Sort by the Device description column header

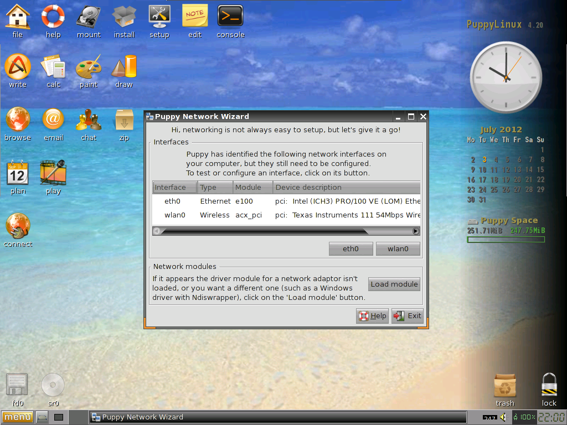coord(347,187)
